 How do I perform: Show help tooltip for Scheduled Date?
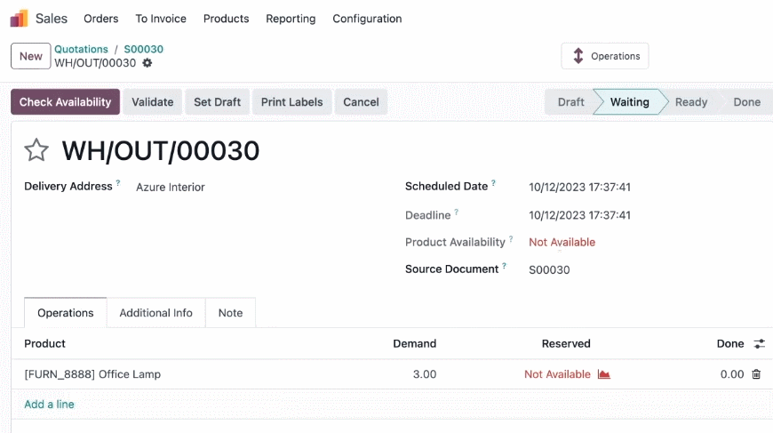[x=493, y=183]
